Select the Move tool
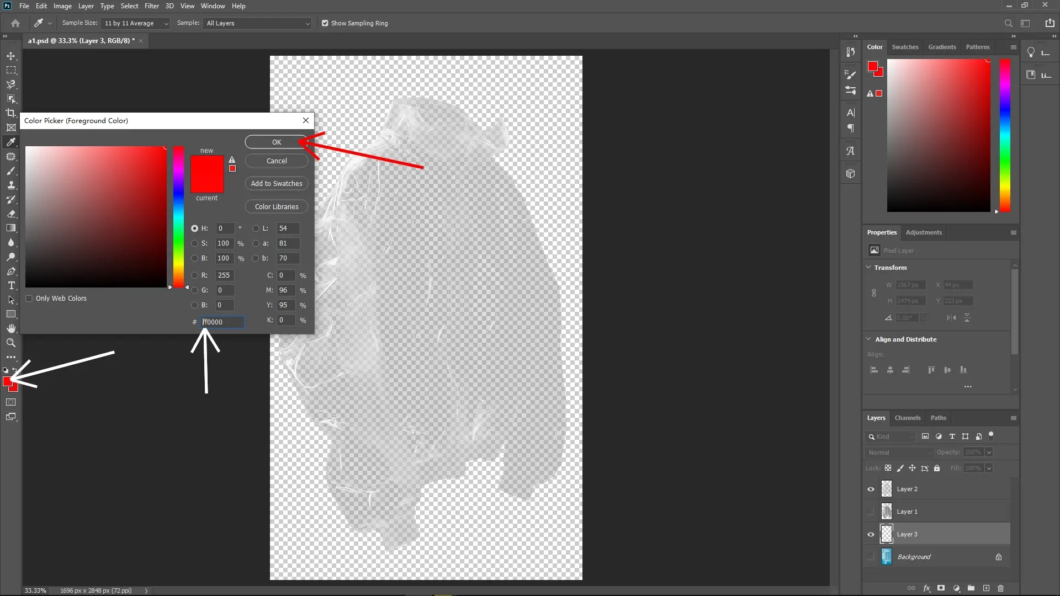Viewport: 1060px width, 596px height. point(11,56)
